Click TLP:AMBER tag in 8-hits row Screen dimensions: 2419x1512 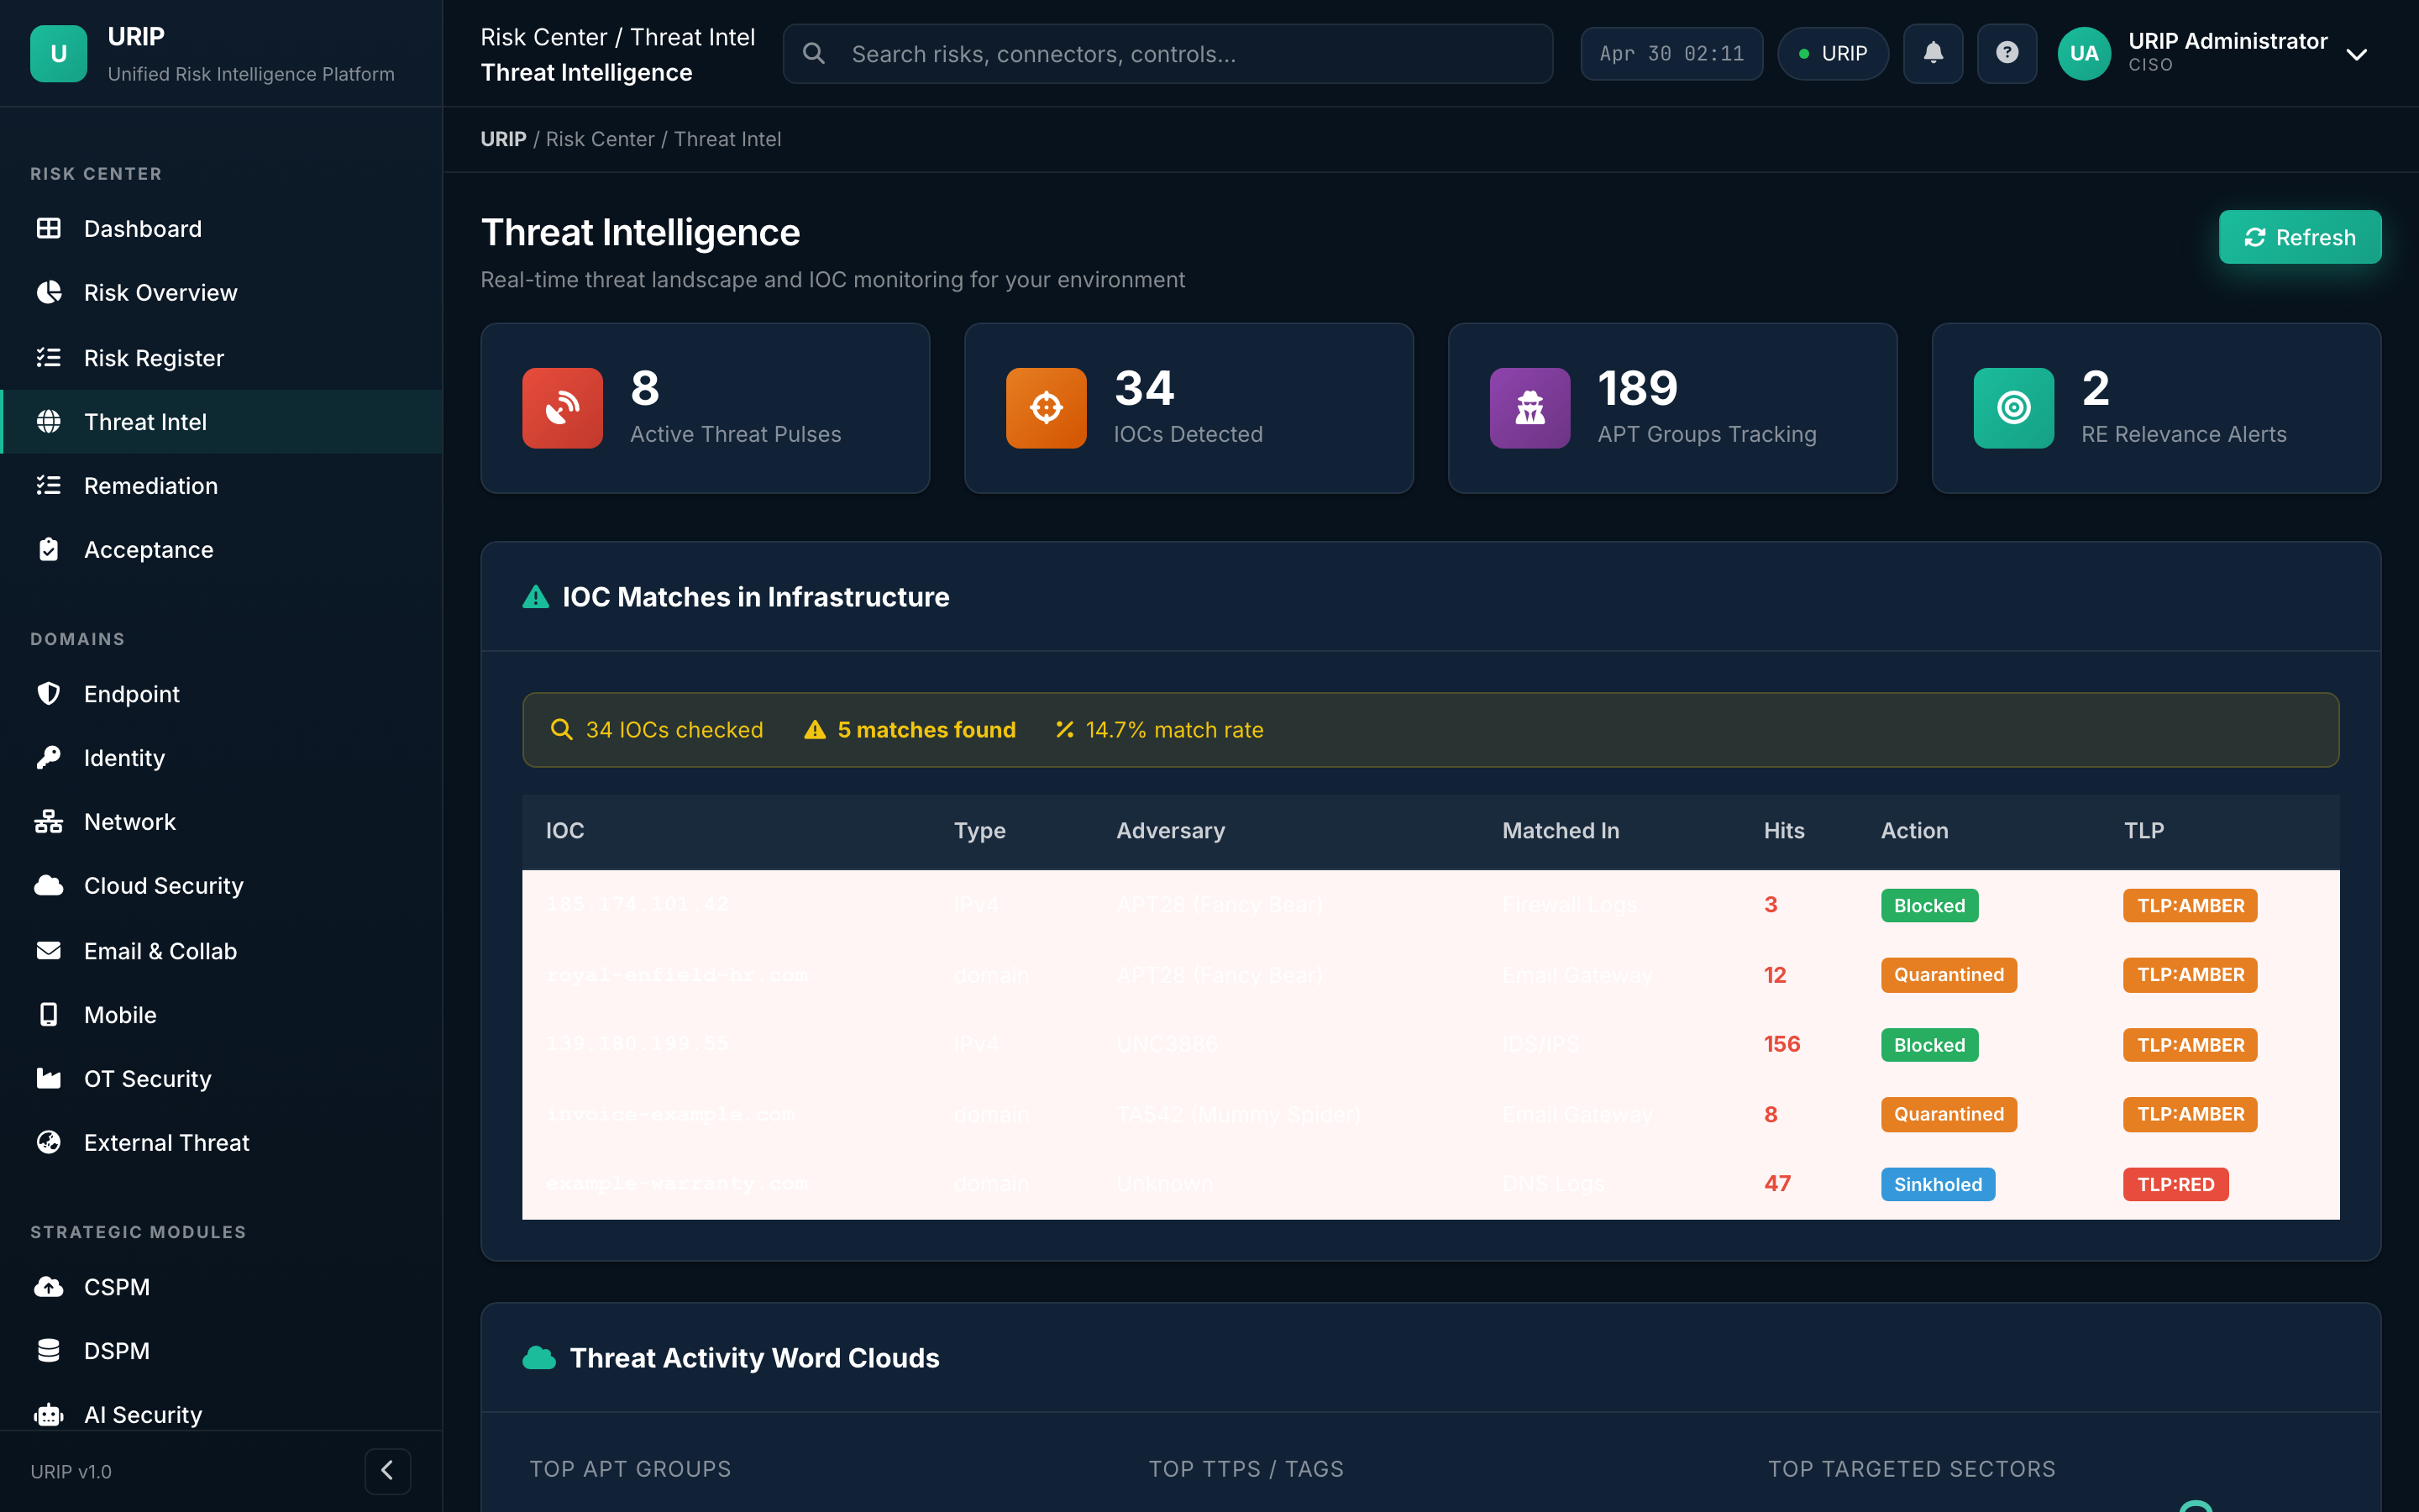click(x=2191, y=1114)
